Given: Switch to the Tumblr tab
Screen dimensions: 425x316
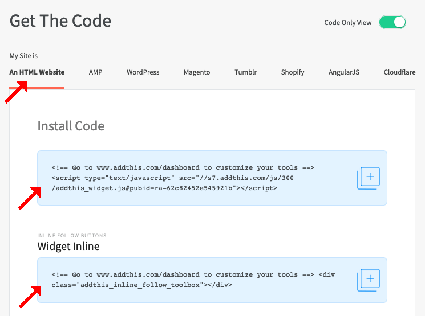Looking at the screenshot, I should click(245, 72).
